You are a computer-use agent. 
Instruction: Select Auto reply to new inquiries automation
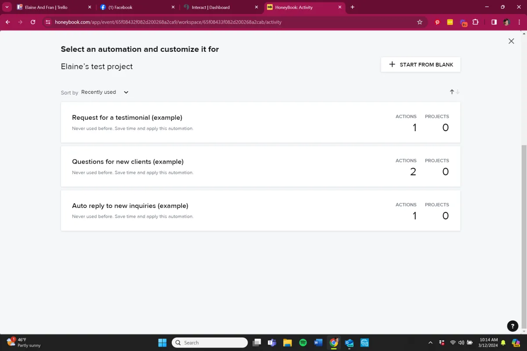260,211
